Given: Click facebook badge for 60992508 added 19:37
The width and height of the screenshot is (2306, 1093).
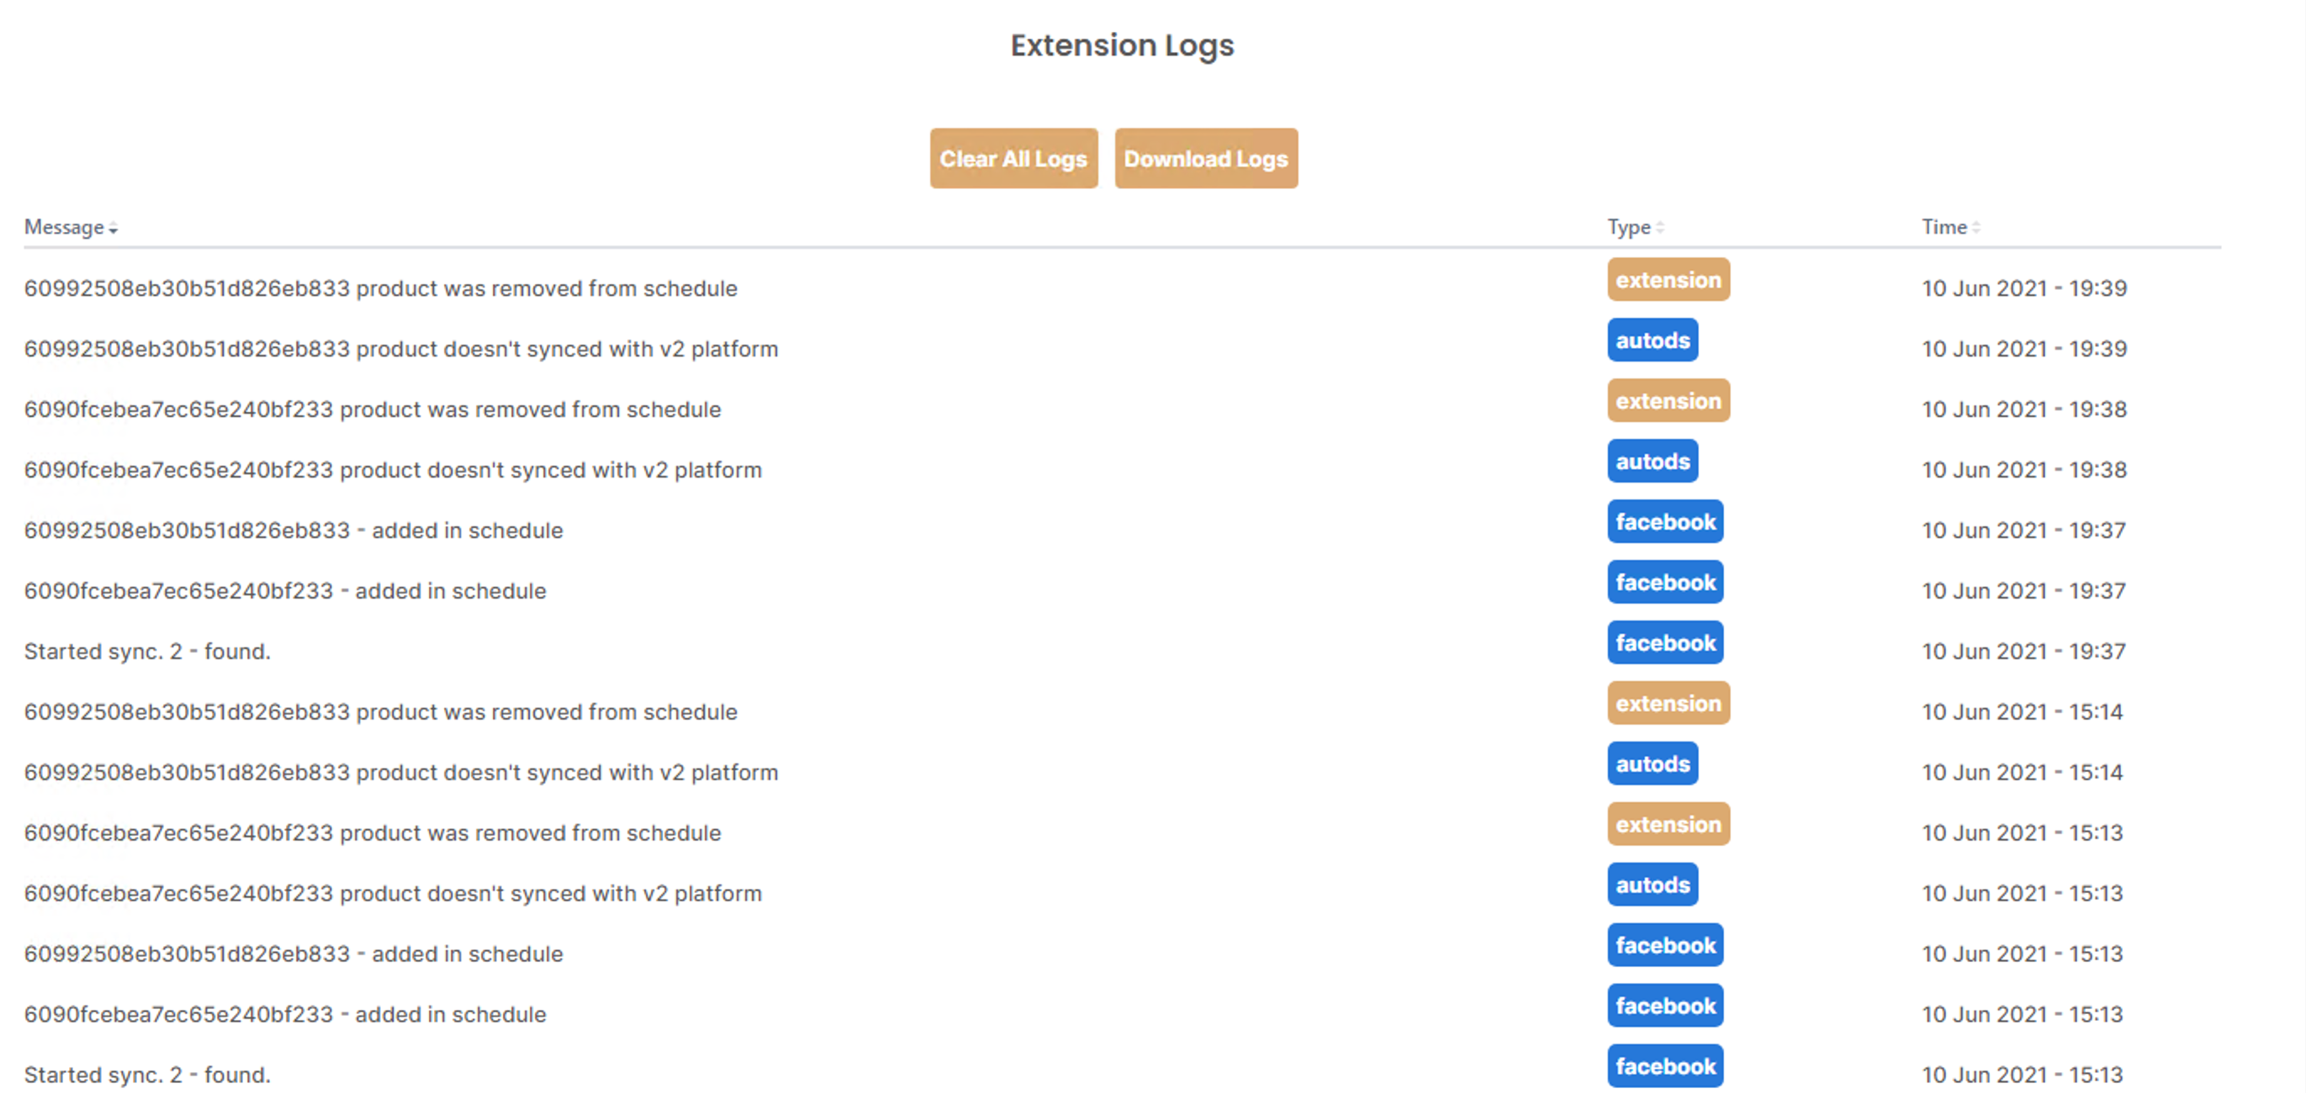Looking at the screenshot, I should (1665, 521).
